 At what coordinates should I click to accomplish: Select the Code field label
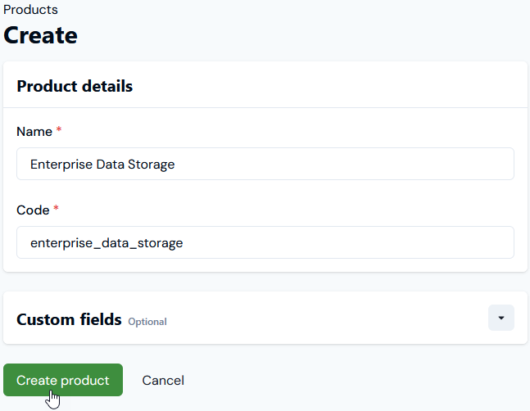point(33,210)
